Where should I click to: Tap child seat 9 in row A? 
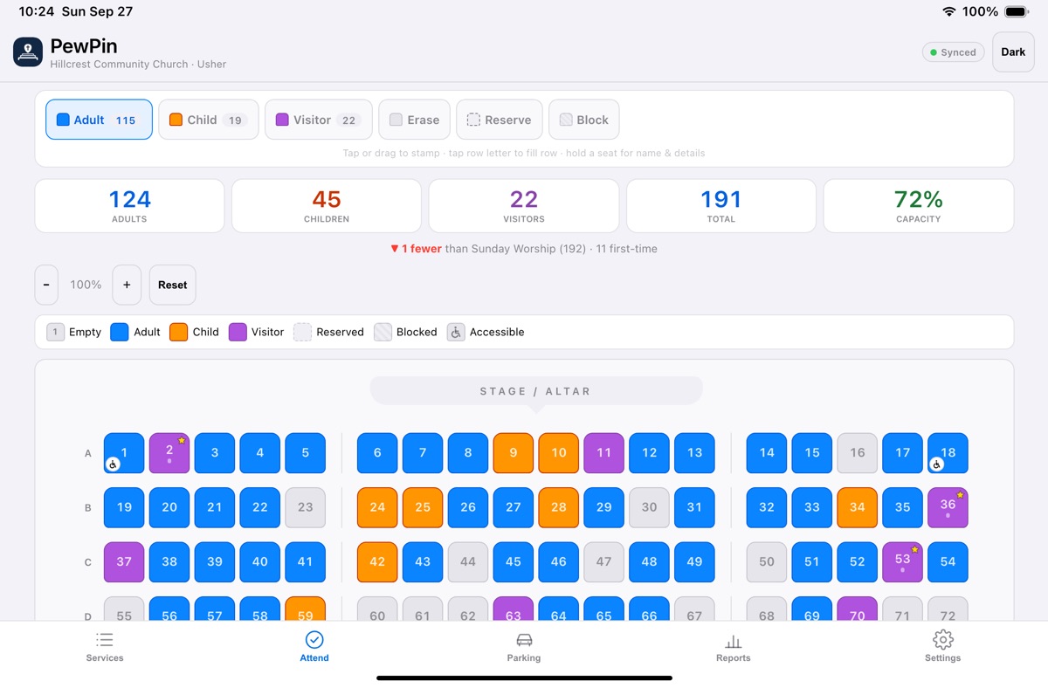pos(514,453)
